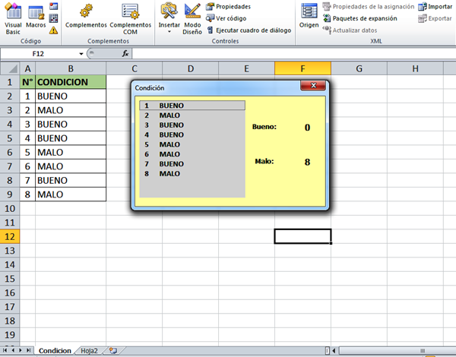Select listbox row 6 MALO
The height and width of the screenshot is (357, 456).
(192, 154)
